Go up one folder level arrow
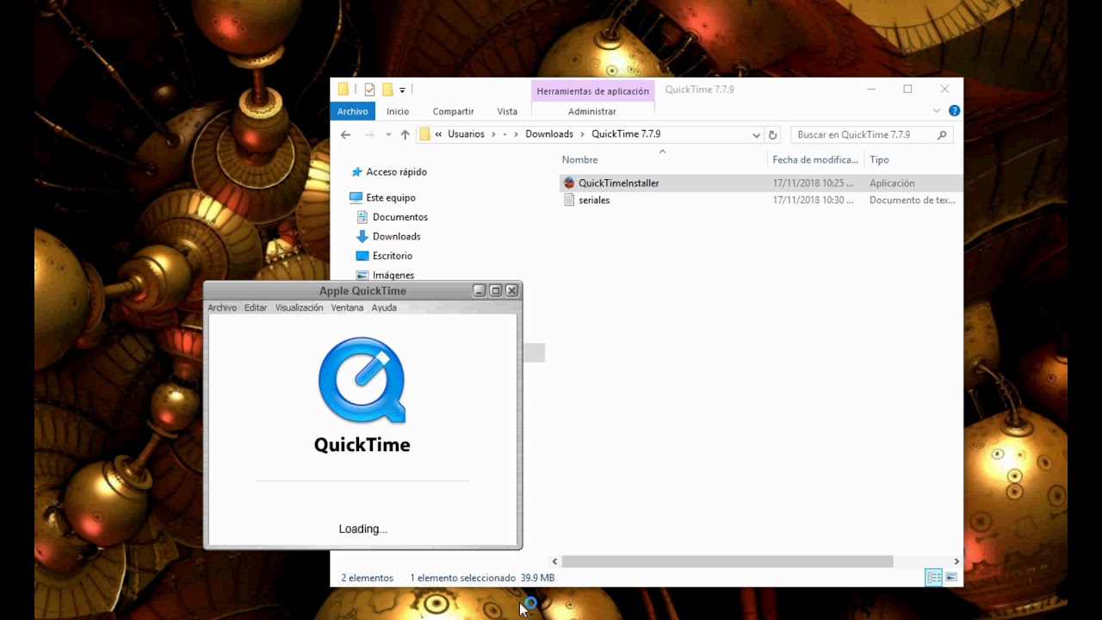 coord(405,134)
